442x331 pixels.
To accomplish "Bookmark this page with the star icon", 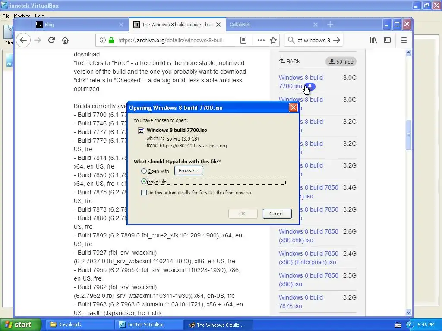I will click(273, 40).
